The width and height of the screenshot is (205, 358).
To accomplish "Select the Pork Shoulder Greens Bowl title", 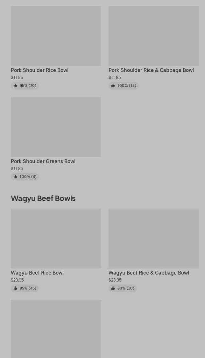I will [43, 161].
